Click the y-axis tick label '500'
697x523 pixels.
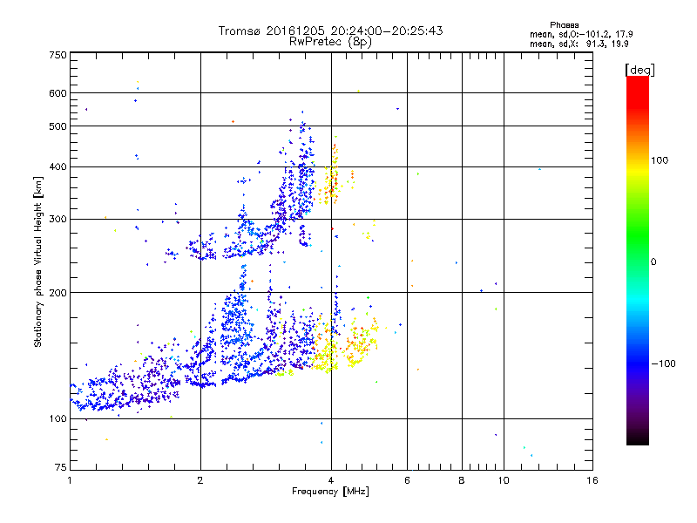[x=58, y=126]
